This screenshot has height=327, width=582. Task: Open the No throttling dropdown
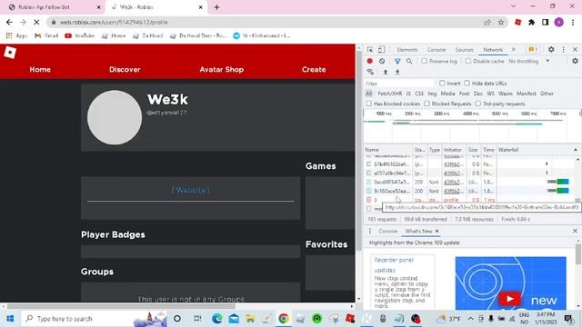pos(529,61)
